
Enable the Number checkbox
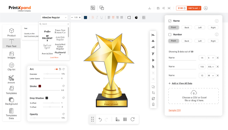click(170, 35)
